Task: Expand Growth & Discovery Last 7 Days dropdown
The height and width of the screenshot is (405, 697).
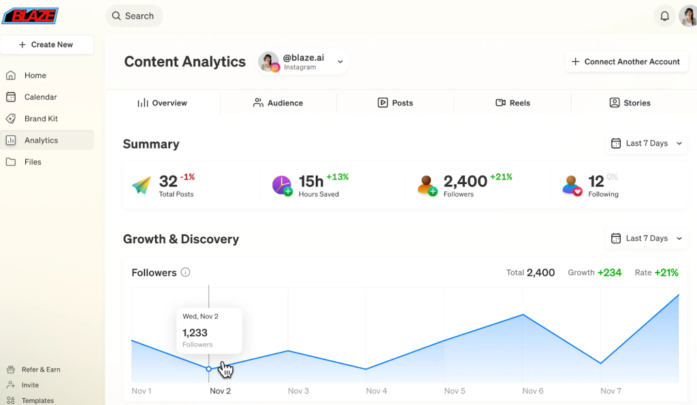Action: click(x=646, y=239)
